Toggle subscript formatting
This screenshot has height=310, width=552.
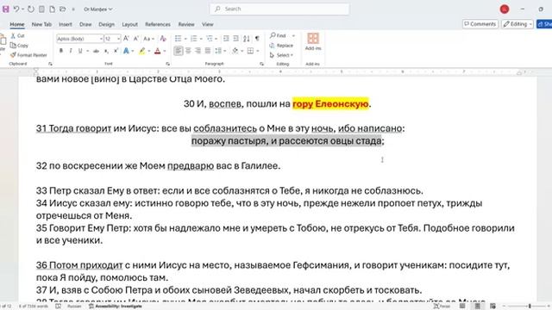106,51
